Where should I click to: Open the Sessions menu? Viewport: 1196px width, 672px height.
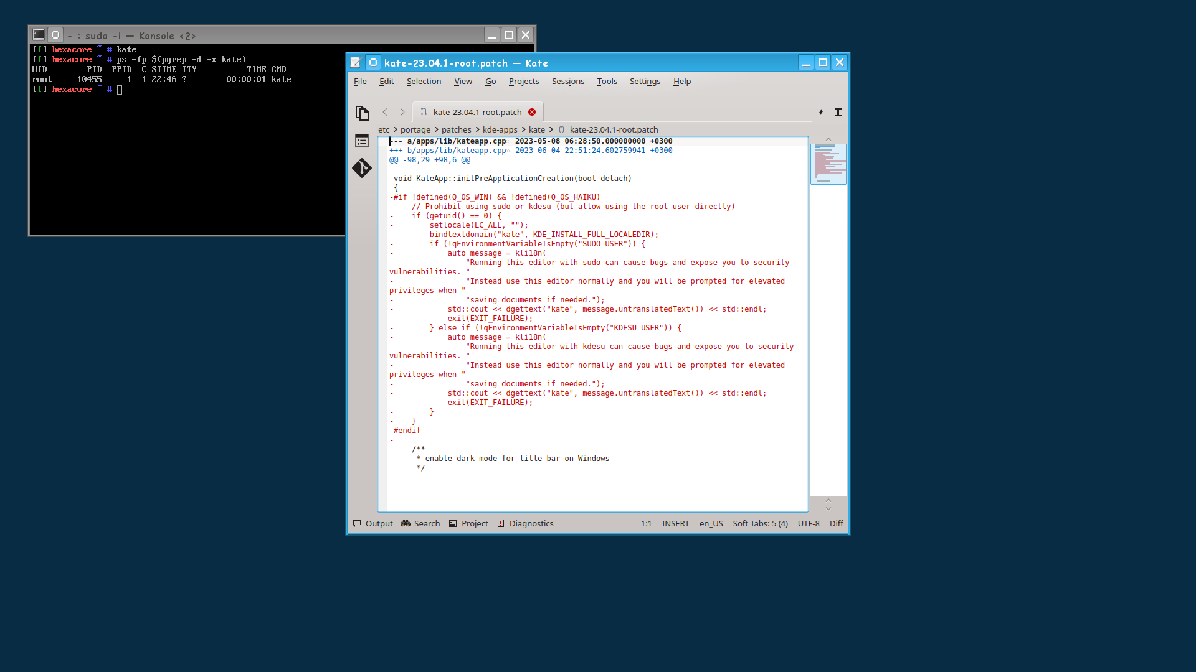pyautogui.click(x=568, y=81)
